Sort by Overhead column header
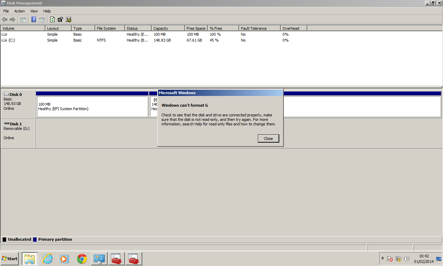Screen dimensions: 443x266 click(294, 28)
